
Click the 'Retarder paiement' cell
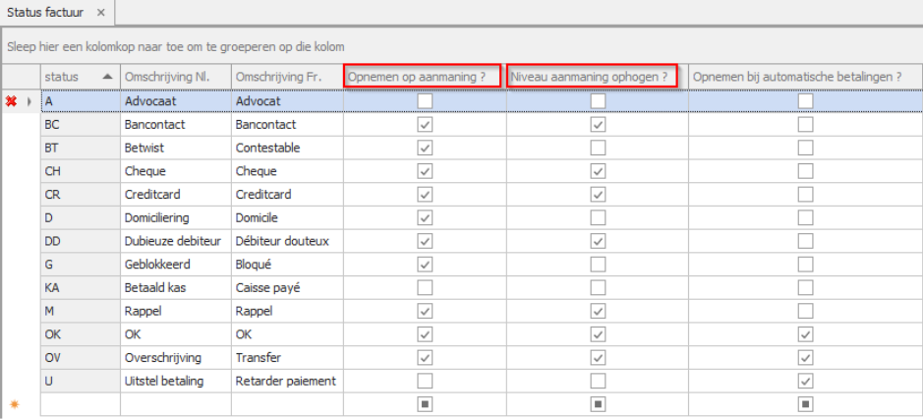[287, 382]
